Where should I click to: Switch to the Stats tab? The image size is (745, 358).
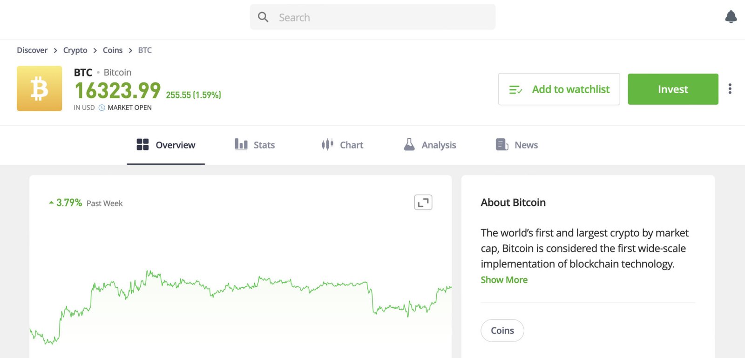pyautogui.click(x=255, y=145)
